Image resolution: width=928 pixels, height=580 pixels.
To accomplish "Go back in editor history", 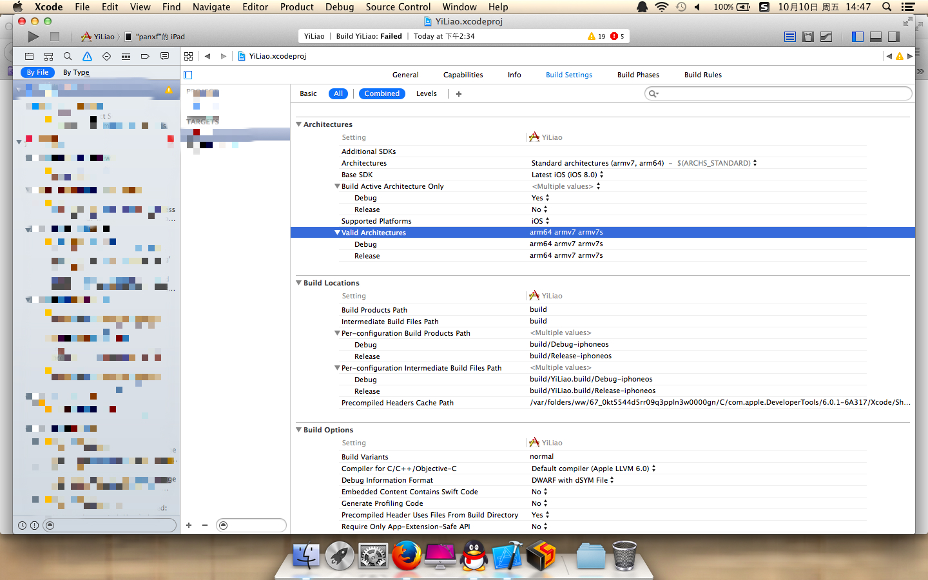I will (208, 56).
